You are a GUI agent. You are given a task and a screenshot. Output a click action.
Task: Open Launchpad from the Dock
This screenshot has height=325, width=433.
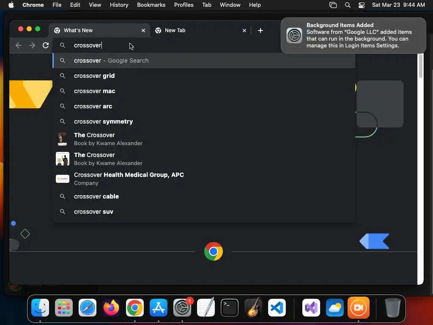[x=64, y=308]
